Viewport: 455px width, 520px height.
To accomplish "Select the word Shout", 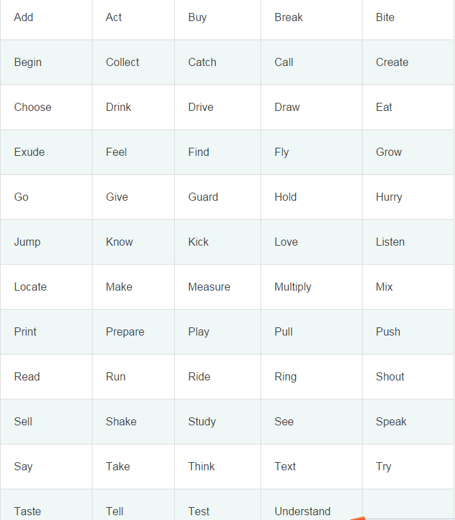I will pyautogui.click(x=390, y=377).
